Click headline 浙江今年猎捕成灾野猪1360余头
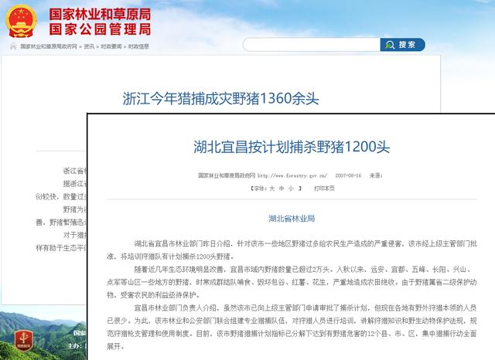Image resolution: width=495 pixels, height=360 pixels. tap(220, 99)
